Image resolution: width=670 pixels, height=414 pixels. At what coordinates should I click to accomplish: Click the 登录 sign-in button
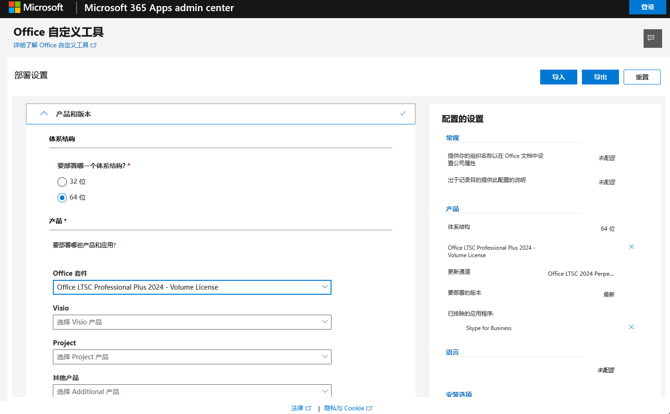648,7
